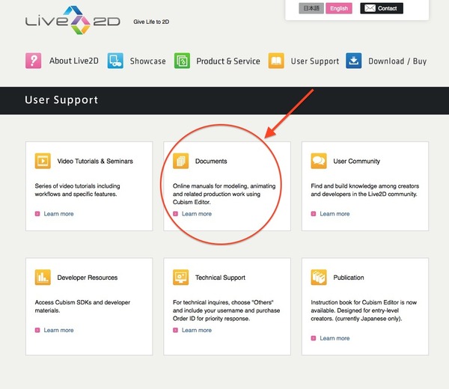This screenshot has height=389, width=449.
Task: Open Learn more for Documents
Action: pos(197,214)
